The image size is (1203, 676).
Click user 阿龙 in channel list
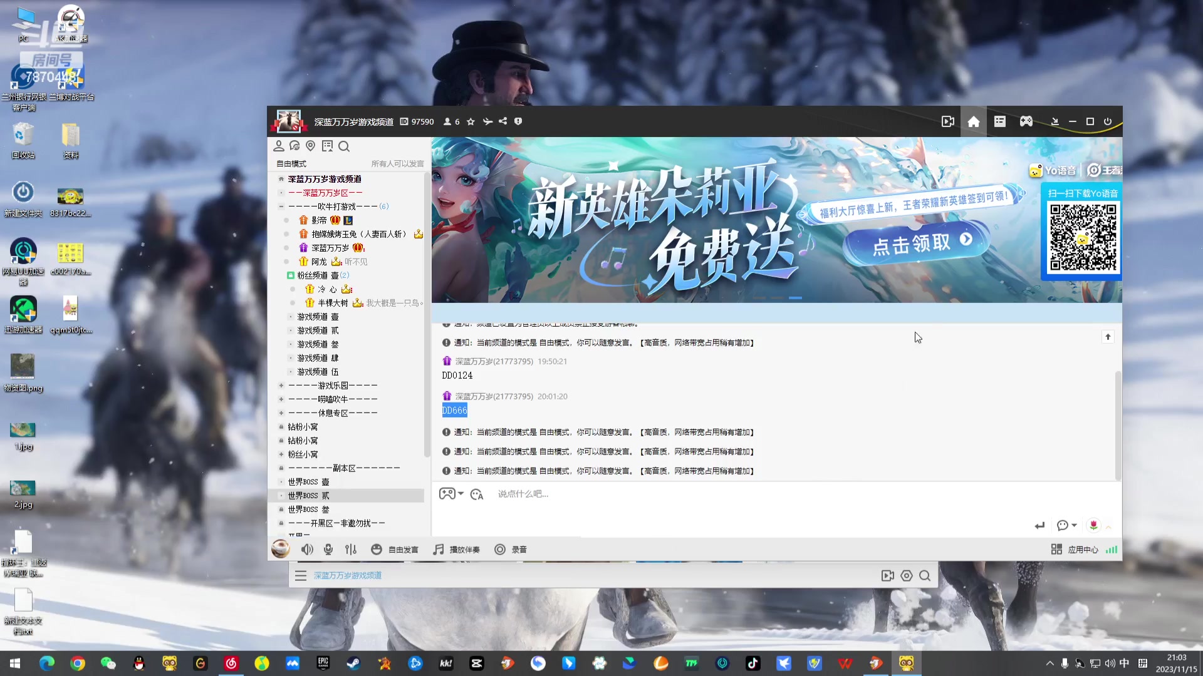(x=319, y=262)
